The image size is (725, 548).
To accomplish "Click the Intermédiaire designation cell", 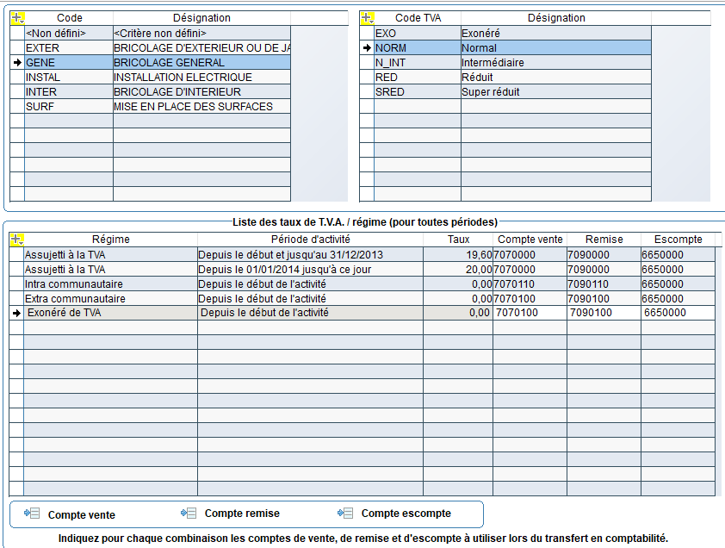I will click(556, 63).
